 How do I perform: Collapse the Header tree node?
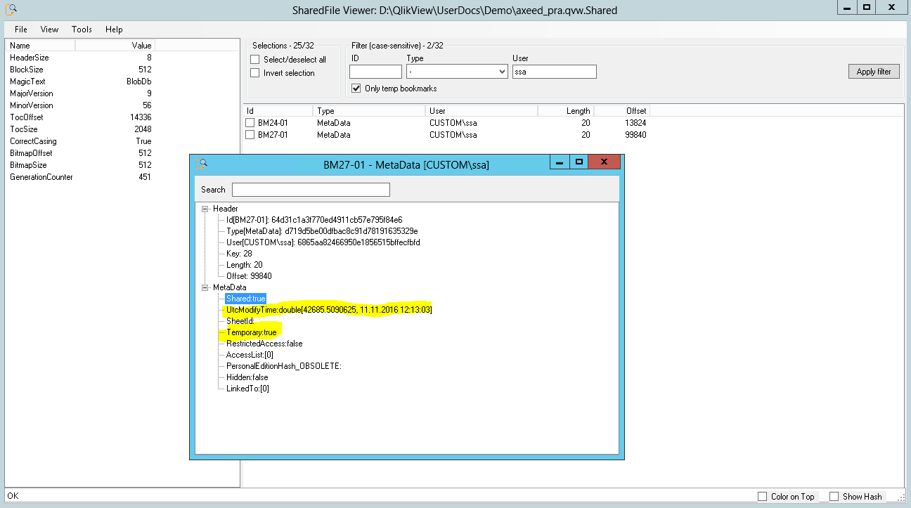205,209
